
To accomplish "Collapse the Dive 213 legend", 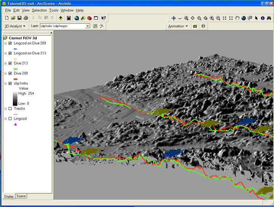I will (6, 63).
